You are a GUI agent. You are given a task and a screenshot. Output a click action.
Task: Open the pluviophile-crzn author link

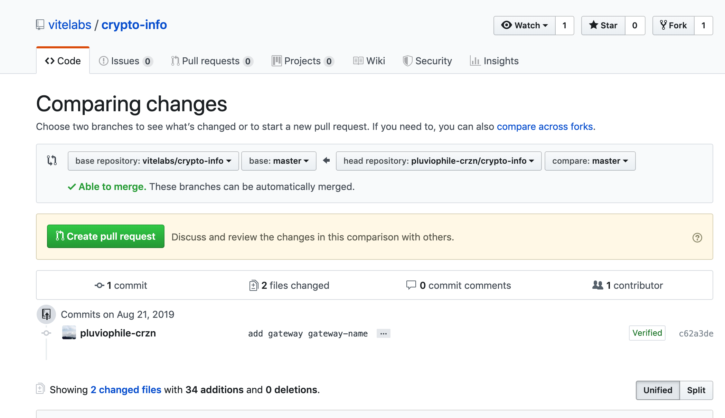tap(118, 333)
